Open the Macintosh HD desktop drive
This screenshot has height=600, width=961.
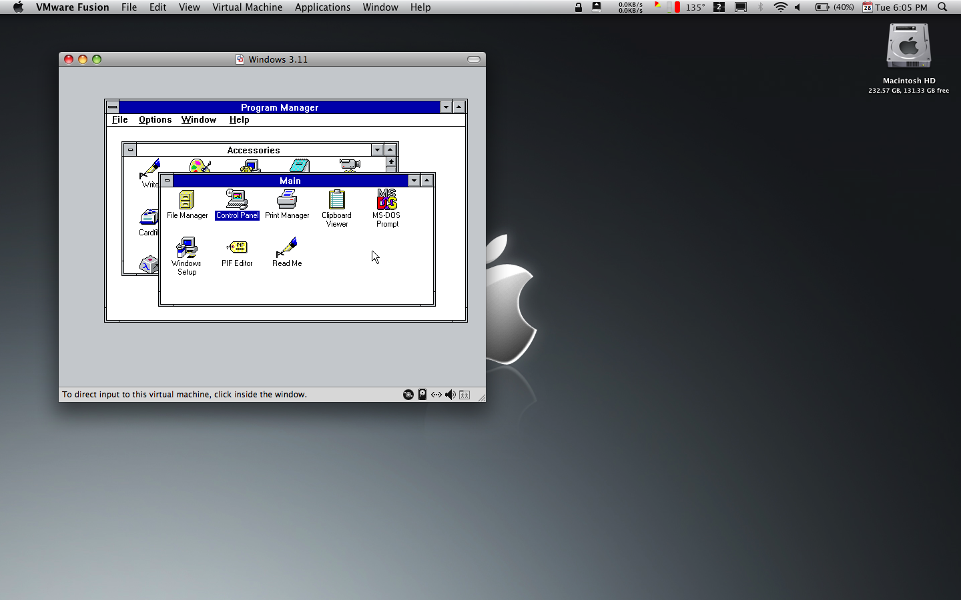tap(908, 59)
